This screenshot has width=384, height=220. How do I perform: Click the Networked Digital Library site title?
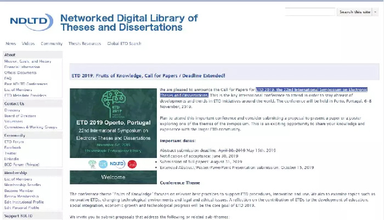(129, 22)
